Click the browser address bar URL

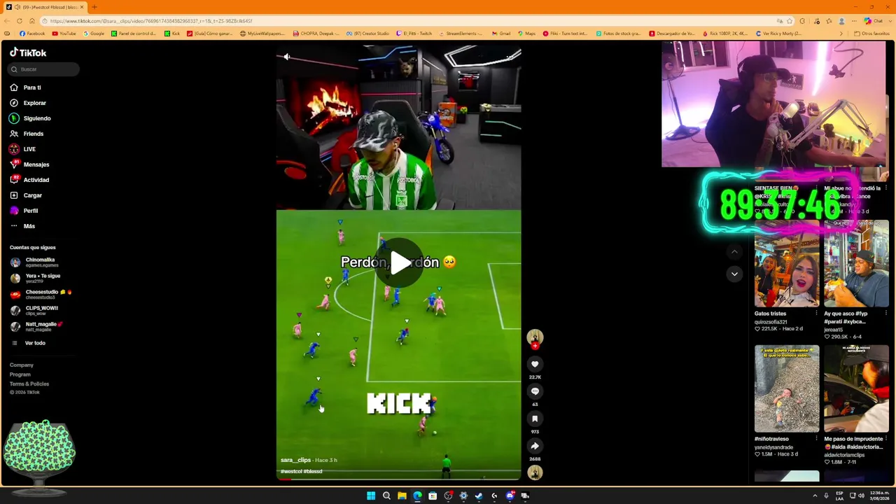click(150, 21)
